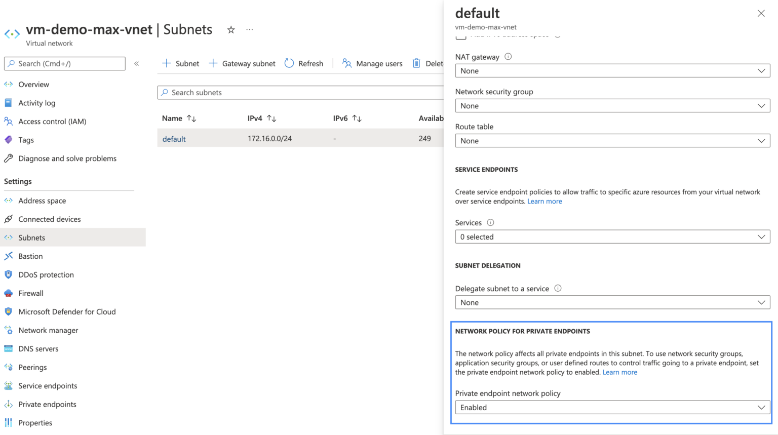This screenshot has height=435, width=778.
Task: Focus the Search subnets field
Action: click(300, 92)
